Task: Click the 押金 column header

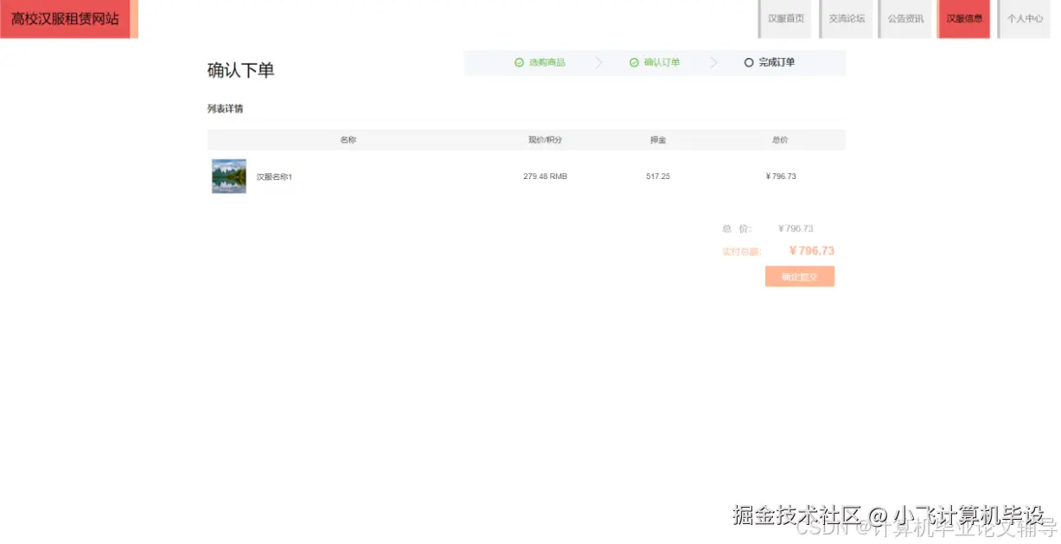Action: [x=658, y=140]
